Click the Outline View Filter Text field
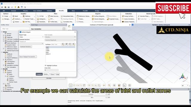Viewport: 191px width, 107px height. coord(15,29)
